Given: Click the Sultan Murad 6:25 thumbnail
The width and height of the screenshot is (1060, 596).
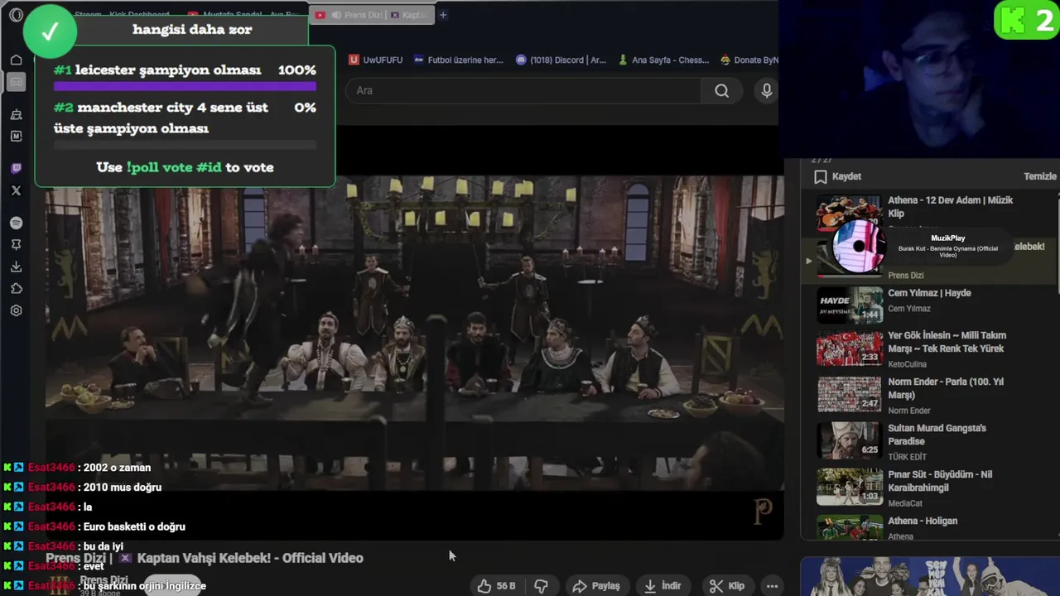Looking at the screenshot, I should 850,440.
